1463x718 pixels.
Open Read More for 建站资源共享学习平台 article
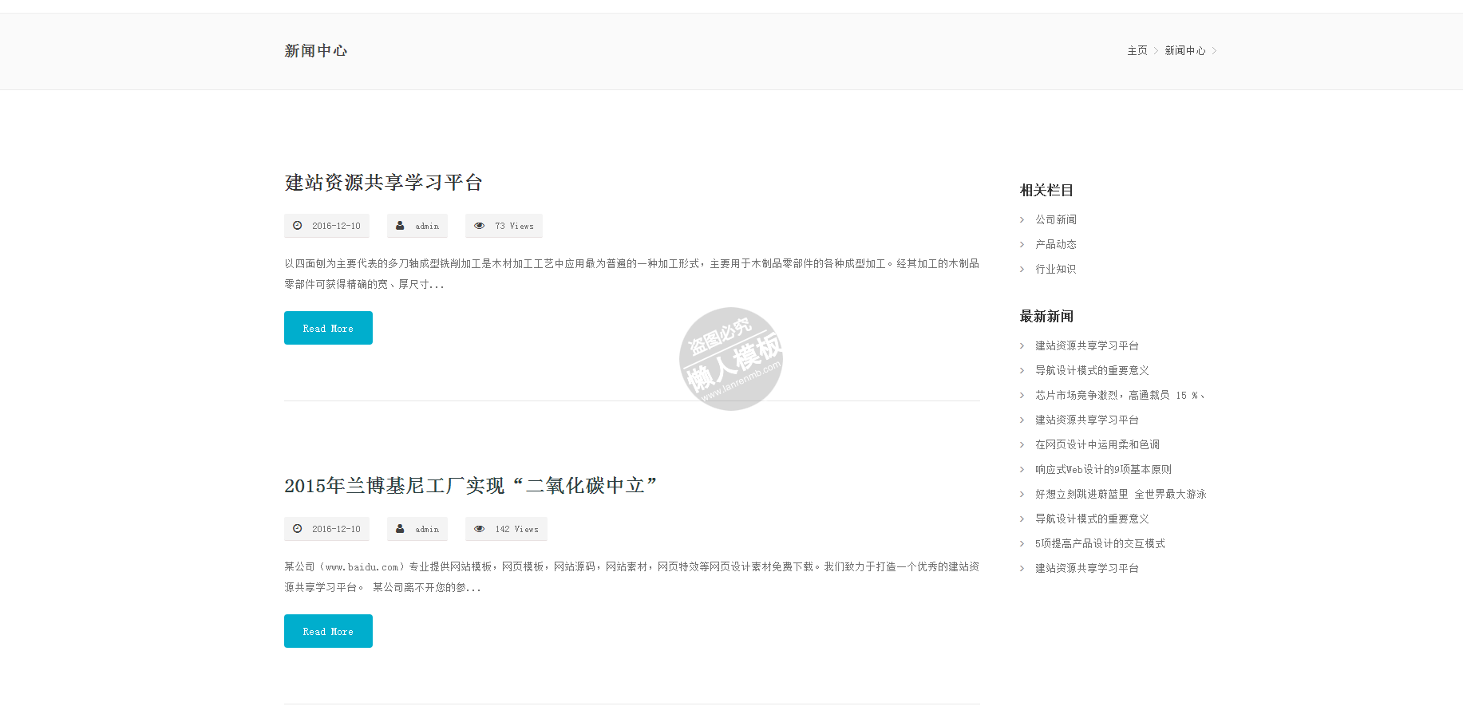328,328
